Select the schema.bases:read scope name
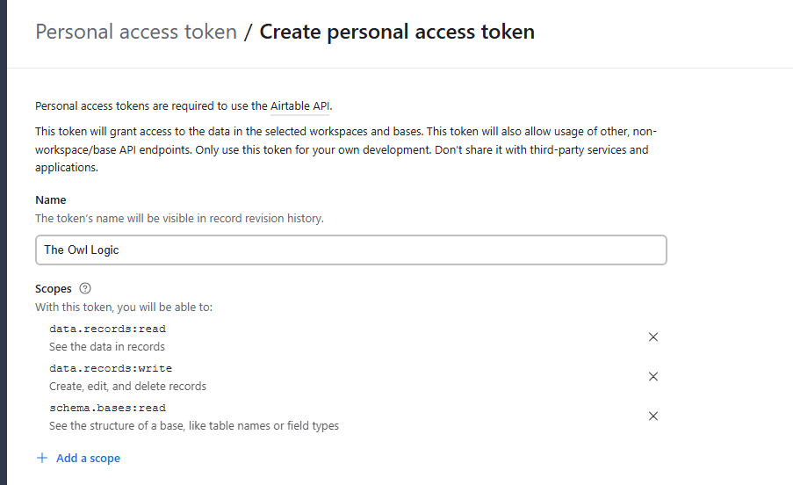Screen dimensions: 793x485 coord(107,408)
